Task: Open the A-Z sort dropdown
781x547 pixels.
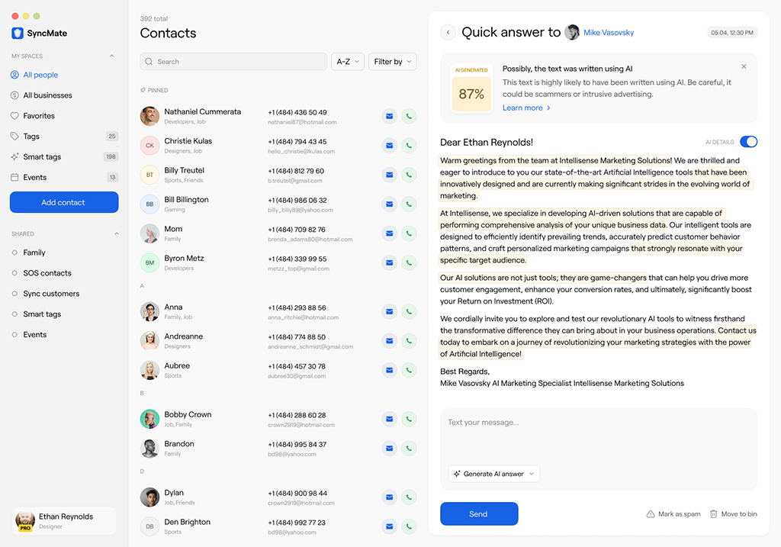Action: click(x=348, y=61)
